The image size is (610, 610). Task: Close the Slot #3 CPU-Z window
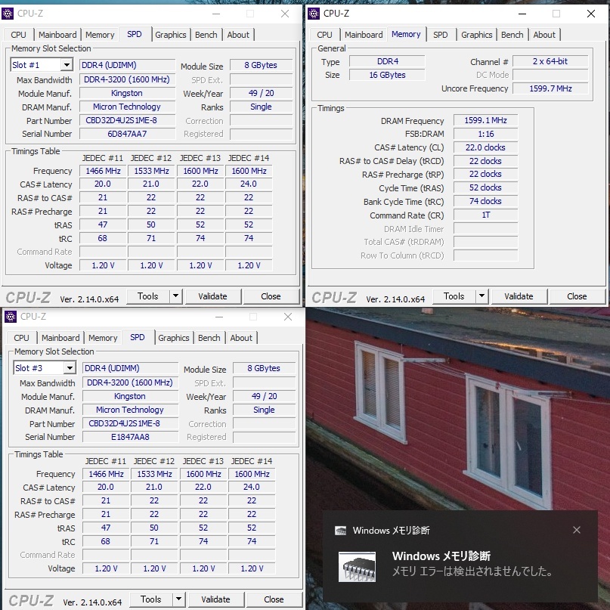(288, 317)
